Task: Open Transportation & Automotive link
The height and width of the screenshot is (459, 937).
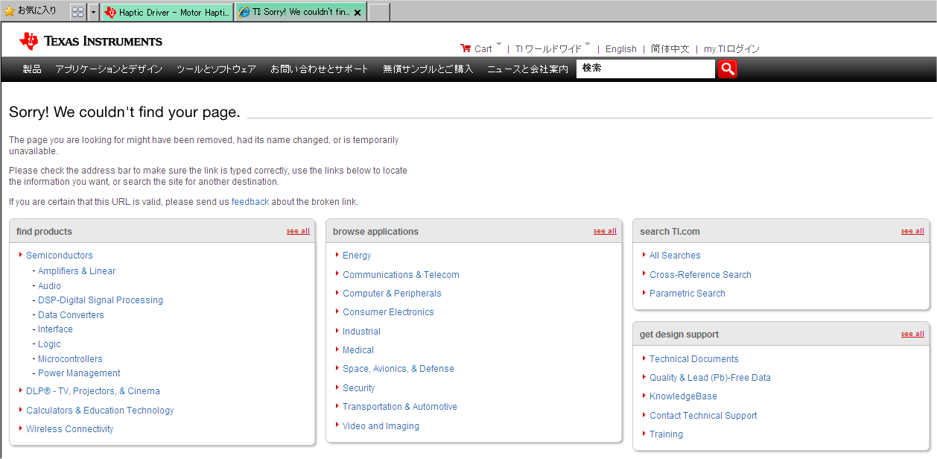Action: (400, 407)
